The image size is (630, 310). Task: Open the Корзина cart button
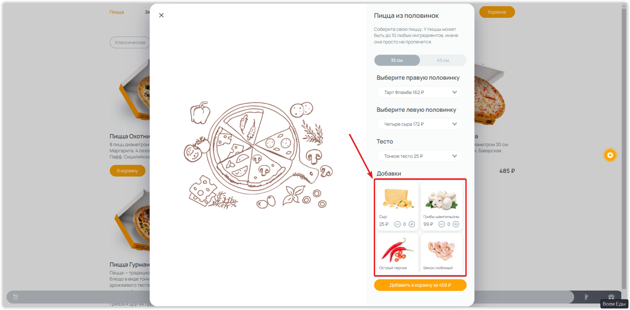point(497,12)
